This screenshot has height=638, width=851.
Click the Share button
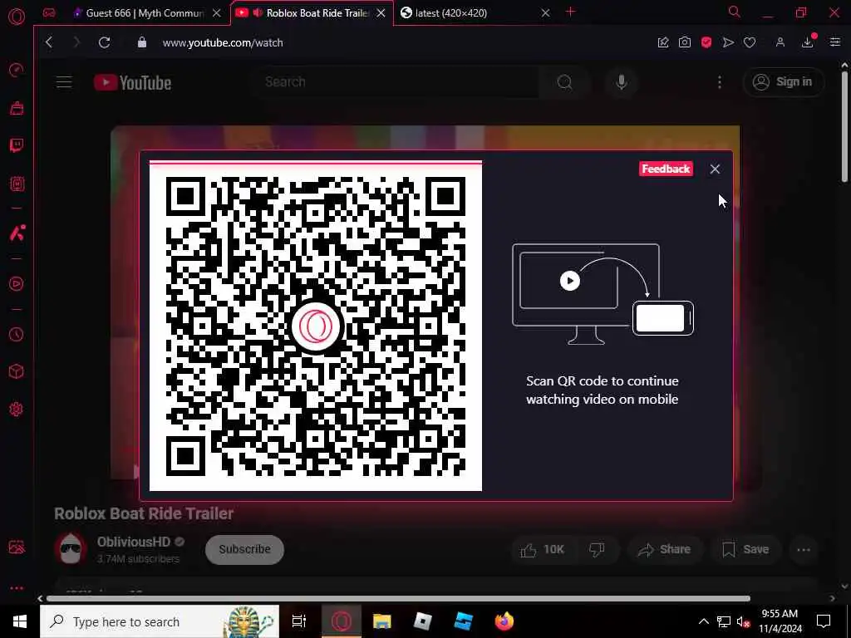tap(664, 550)
